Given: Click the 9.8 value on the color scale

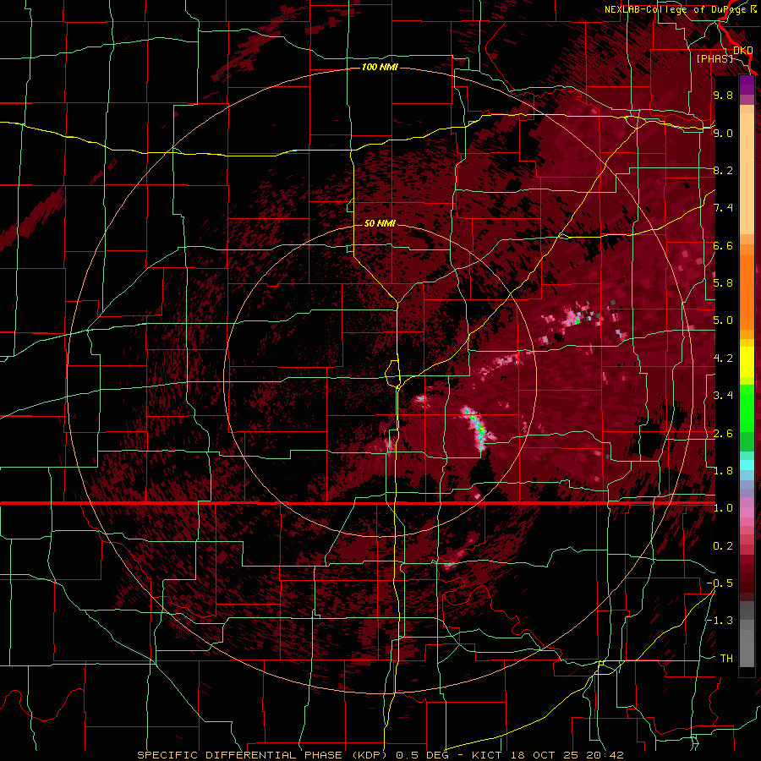Looking at the screenshot, I should click(723, 95).
